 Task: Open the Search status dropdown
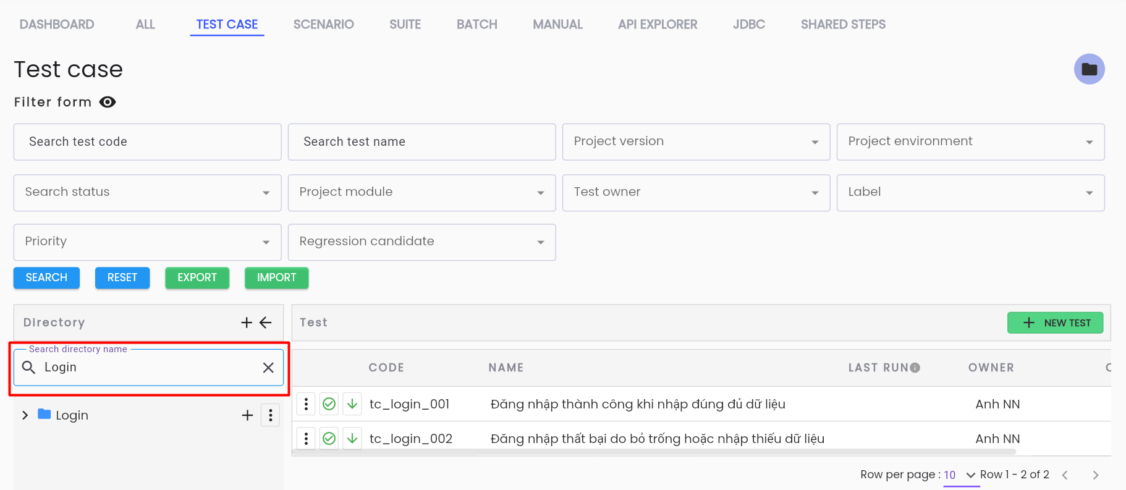pyautogui.click(x=147, y=193)
